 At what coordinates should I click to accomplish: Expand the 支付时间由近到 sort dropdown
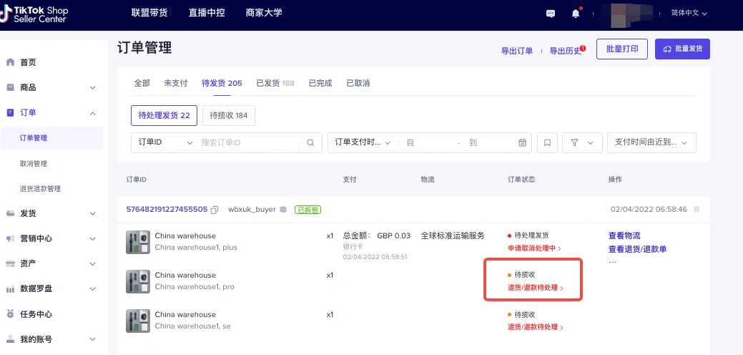pos(651,142)
